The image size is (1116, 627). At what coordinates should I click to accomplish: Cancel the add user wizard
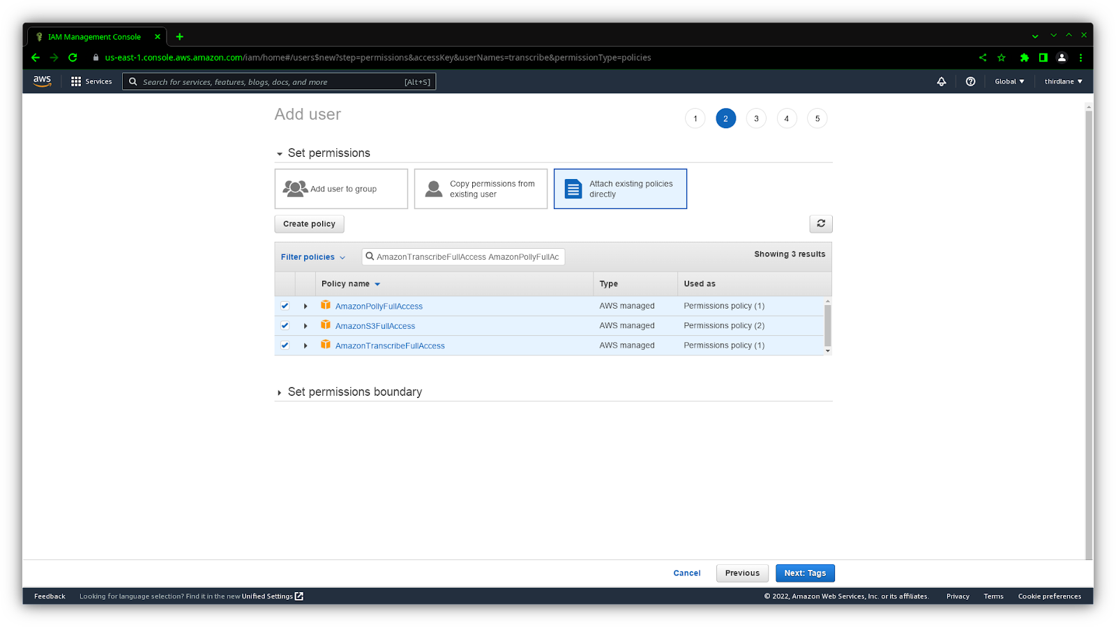coord(687,573)
